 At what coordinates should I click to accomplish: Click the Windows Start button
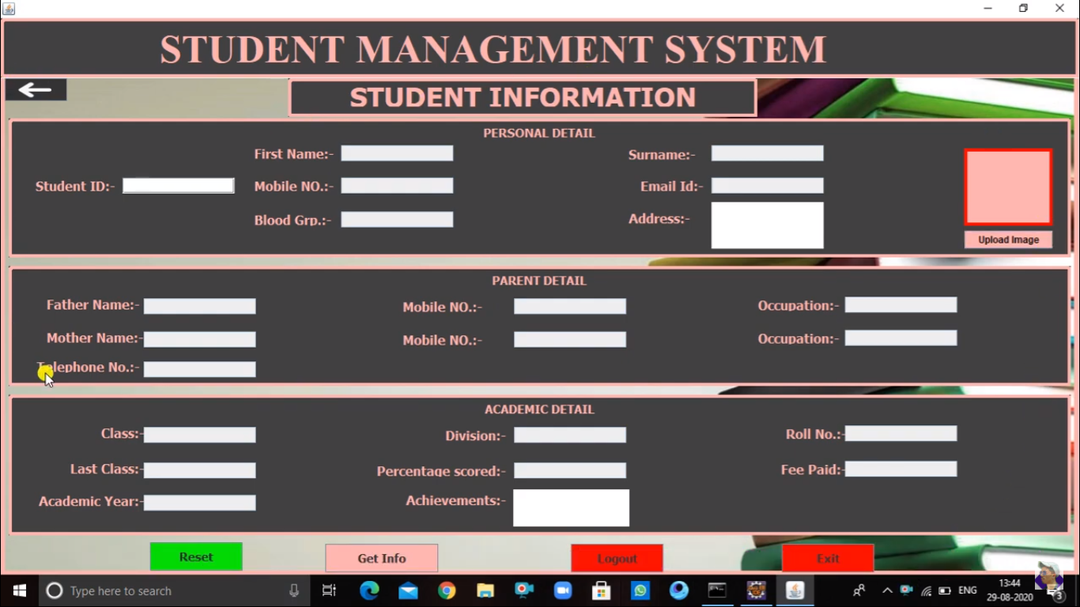19,590
